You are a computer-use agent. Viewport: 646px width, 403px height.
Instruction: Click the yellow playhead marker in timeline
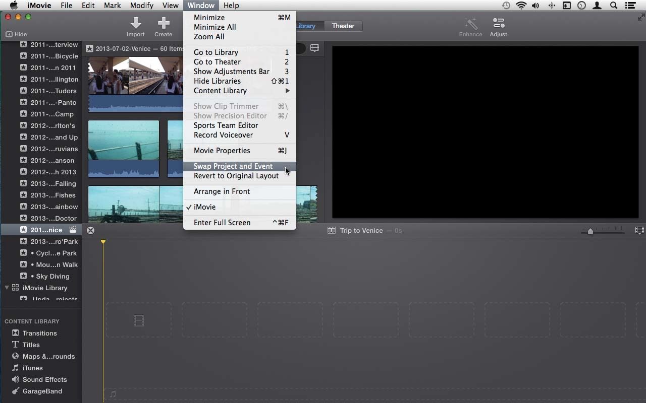(x=103, y=242)
